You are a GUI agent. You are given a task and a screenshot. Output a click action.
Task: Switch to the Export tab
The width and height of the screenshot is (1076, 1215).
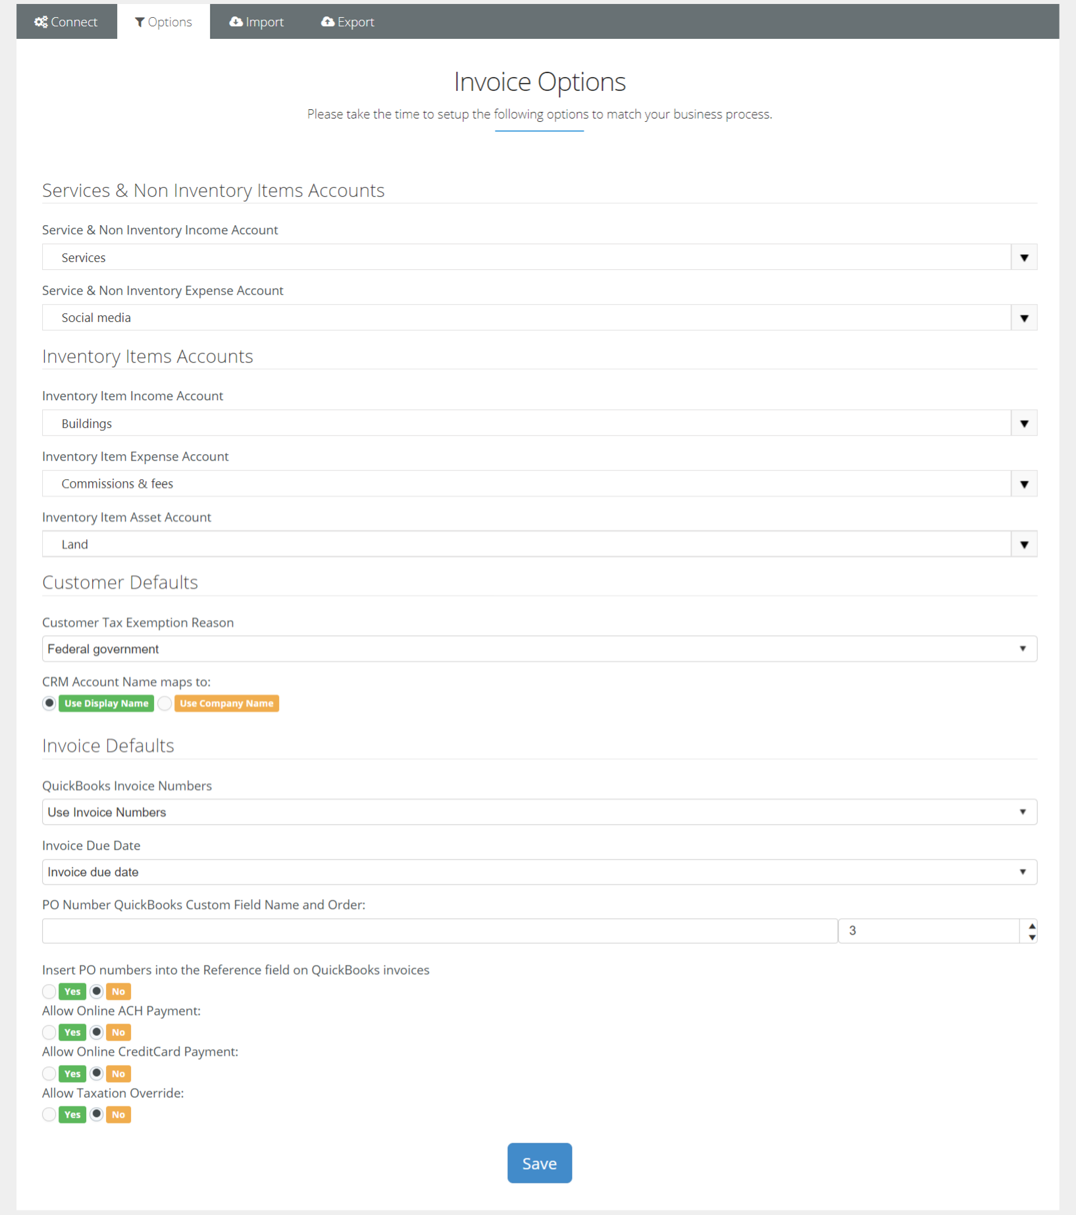point(347,22)
